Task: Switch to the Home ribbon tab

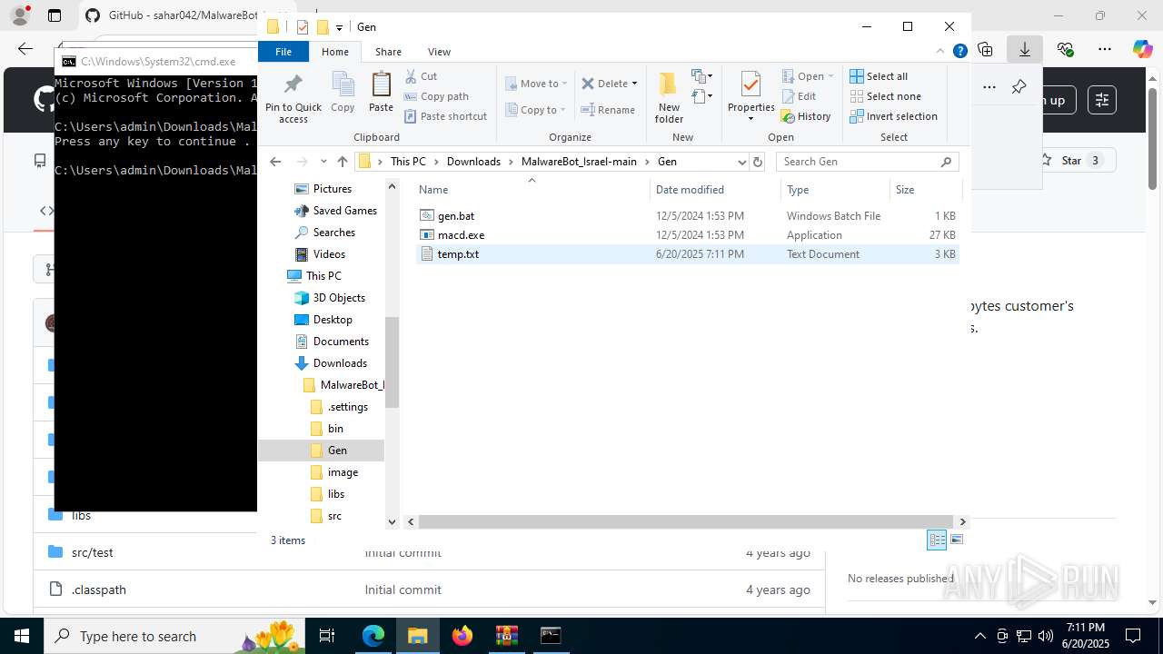Action: tap(334, 52)
